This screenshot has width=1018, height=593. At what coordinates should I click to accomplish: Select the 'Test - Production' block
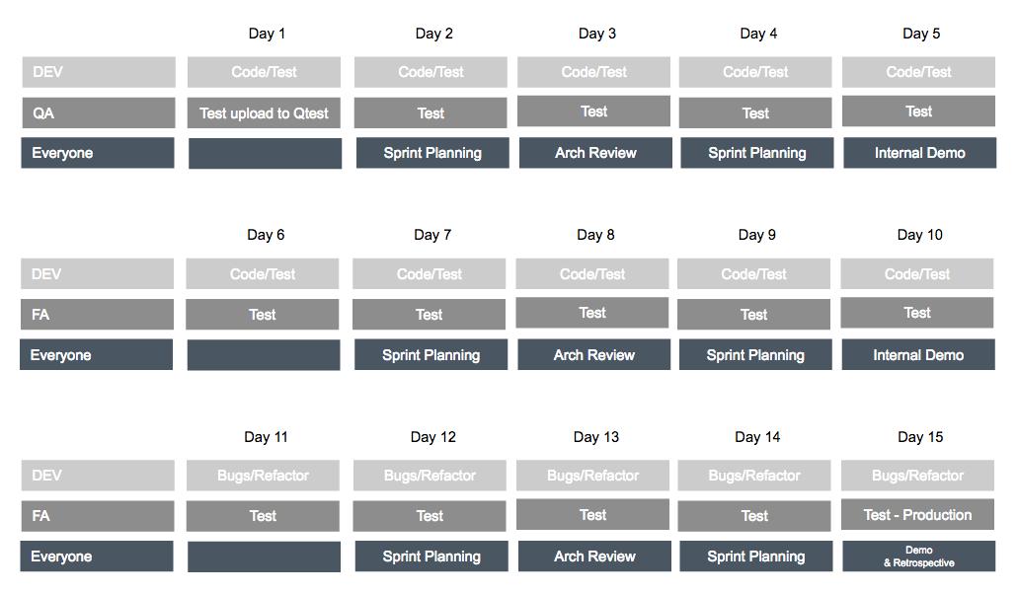(917, 514)
